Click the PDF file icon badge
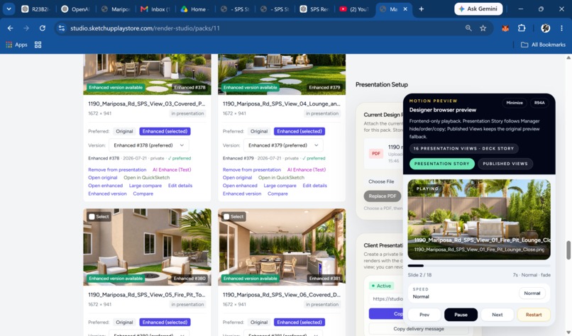 pyautogui.click(x=376, y=153)
